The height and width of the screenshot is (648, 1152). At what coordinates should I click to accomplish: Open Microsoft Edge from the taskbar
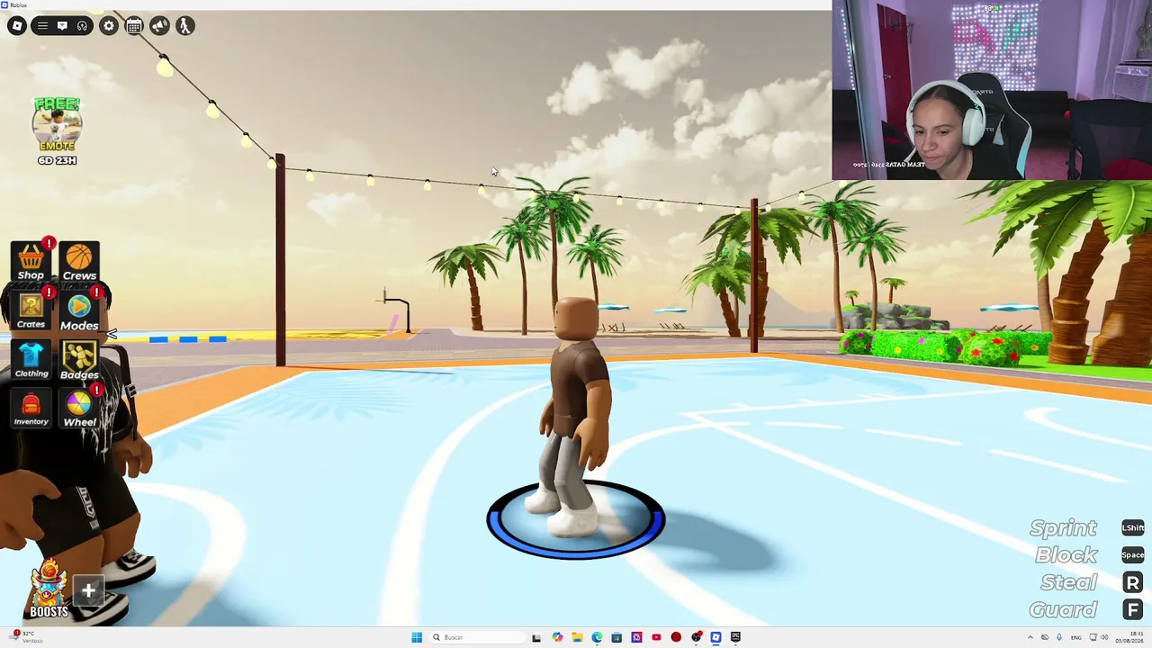597,637
